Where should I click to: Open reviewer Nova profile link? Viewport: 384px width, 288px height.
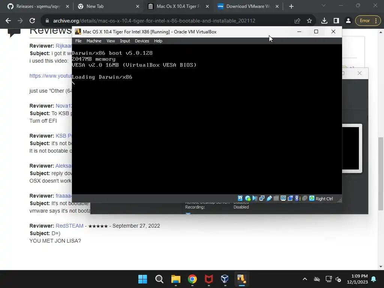tap(64, 106)
